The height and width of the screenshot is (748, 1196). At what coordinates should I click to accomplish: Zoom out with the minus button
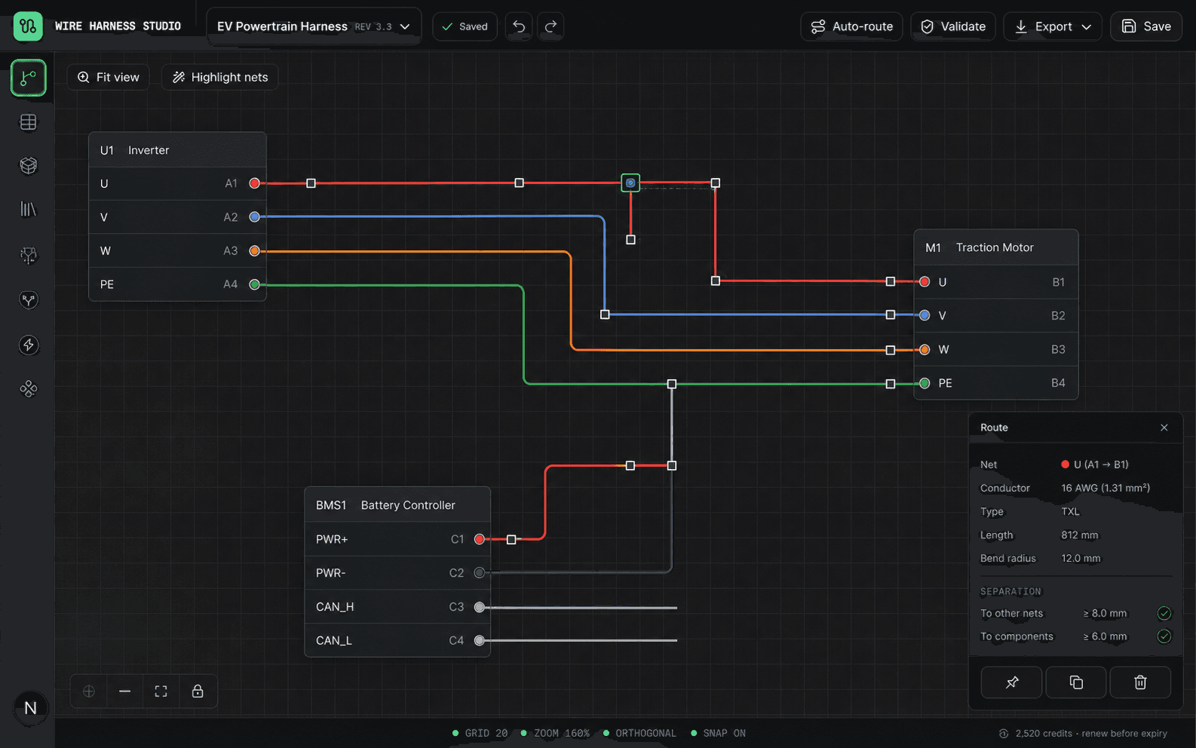pyautogui.click(x=125, y=691)
